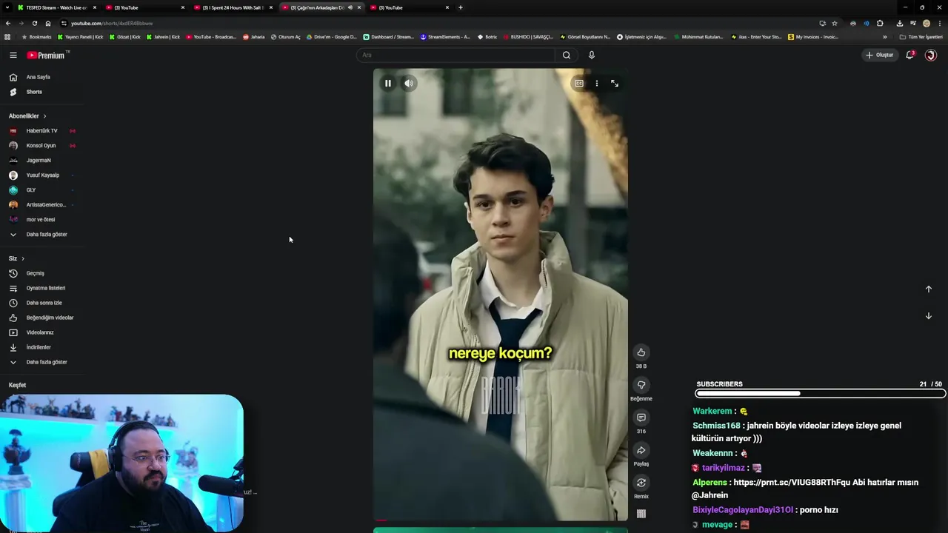Open browser downloads

click(x=900, y=23)
